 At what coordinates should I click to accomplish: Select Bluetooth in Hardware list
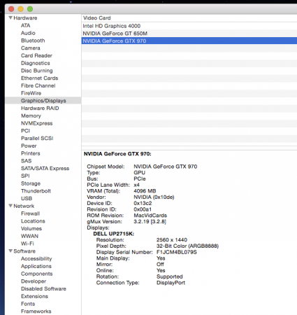33,41
